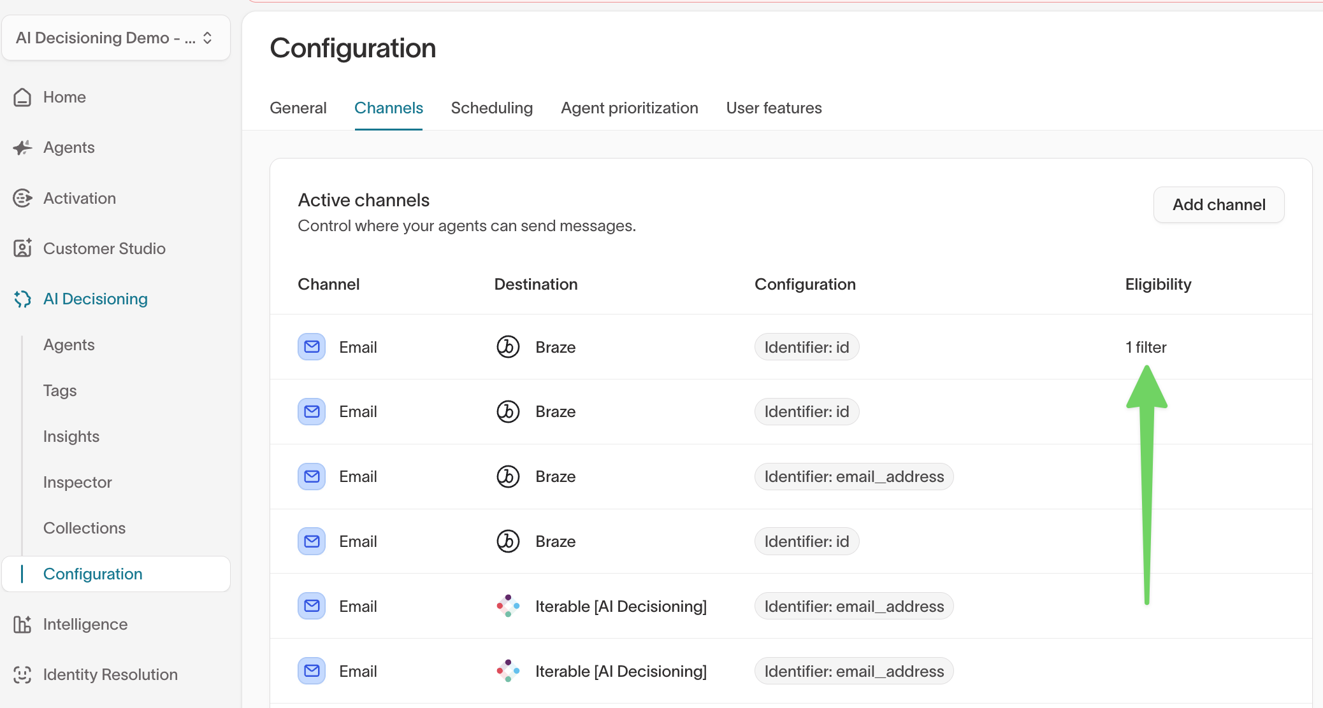Click the Intelligence icon in sidebar

pyautogui.click(x=22, y=624)
